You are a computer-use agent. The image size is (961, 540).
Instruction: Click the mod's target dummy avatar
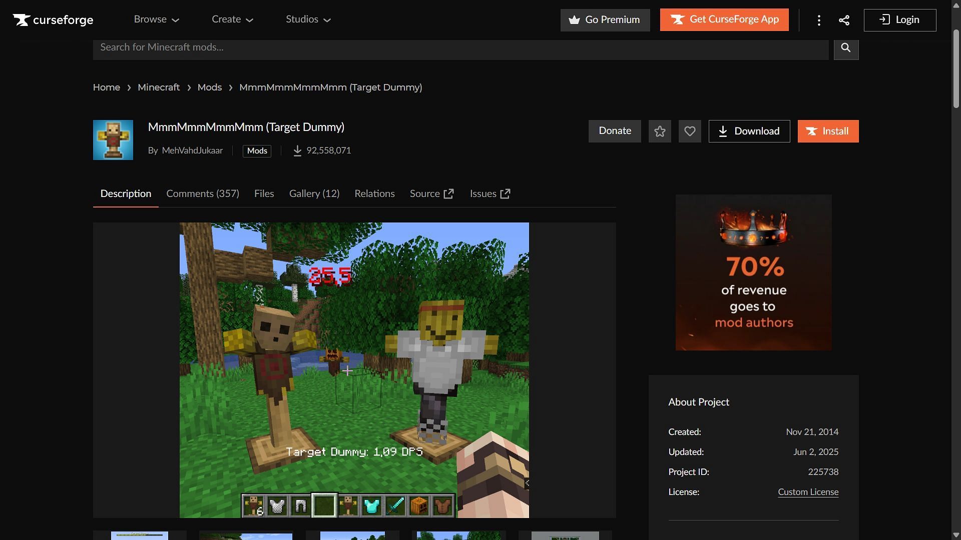pyautogui.click(x=113, y=140)
